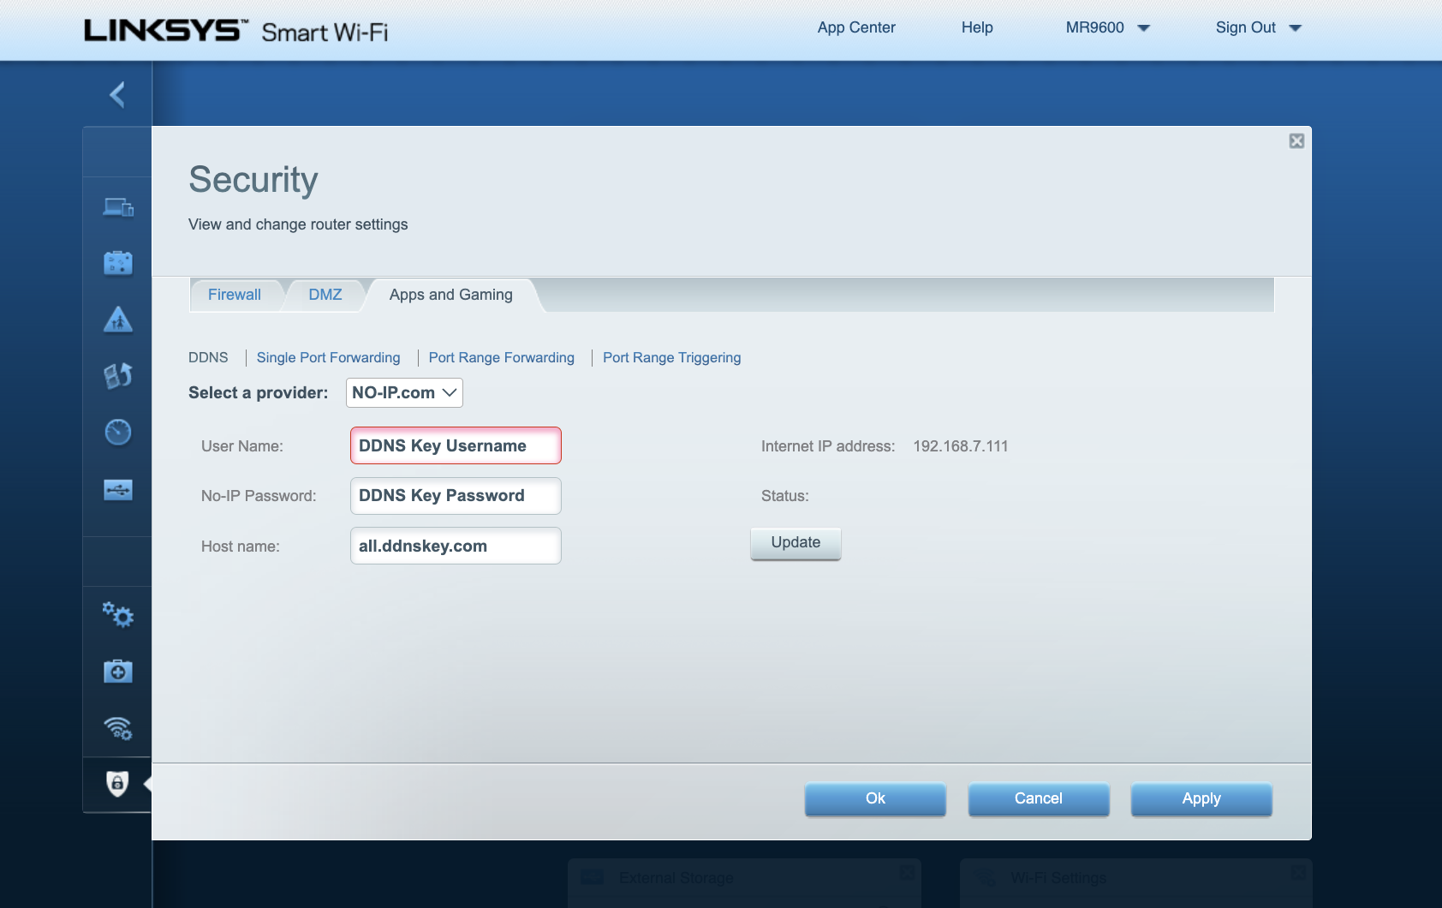This screenshot has height=908, width=1442.
Task: Click the Update button for DDNS status
Action: (795, 542)
